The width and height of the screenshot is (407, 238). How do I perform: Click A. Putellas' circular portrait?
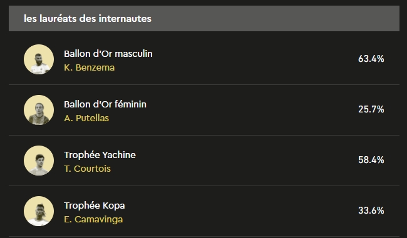39,110
